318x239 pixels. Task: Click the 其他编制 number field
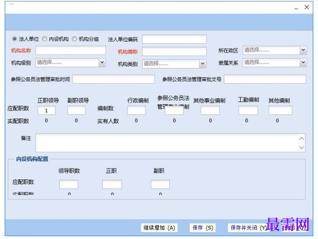[x=281, y=110]
